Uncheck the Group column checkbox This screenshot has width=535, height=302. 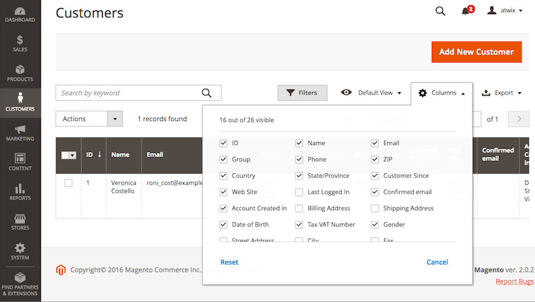[x=224, y=159]
